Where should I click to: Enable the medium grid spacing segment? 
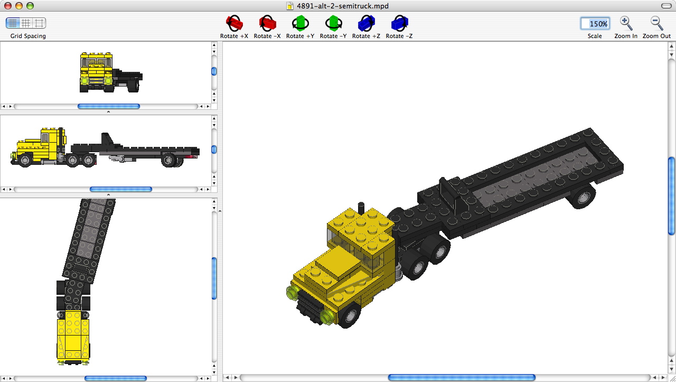(25, 23)
